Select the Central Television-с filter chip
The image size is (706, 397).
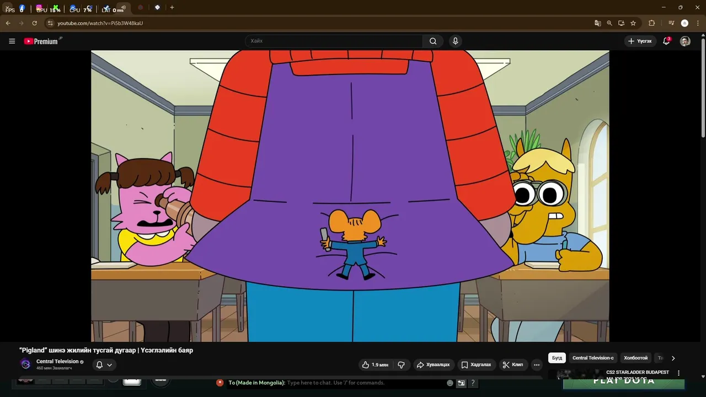[x=593, y=358]
